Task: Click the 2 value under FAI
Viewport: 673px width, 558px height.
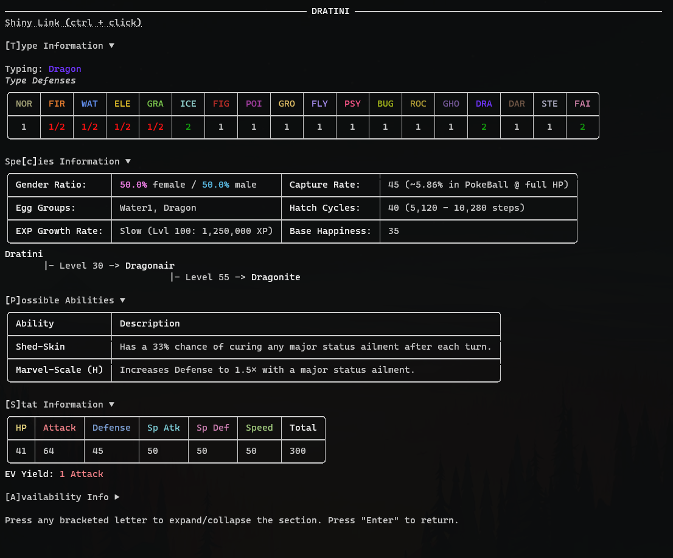Action: click(582, 127)
